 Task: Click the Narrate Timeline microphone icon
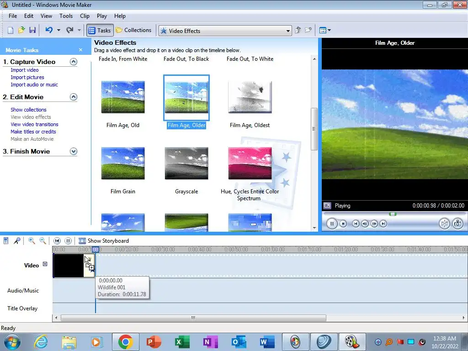(17, 240)
